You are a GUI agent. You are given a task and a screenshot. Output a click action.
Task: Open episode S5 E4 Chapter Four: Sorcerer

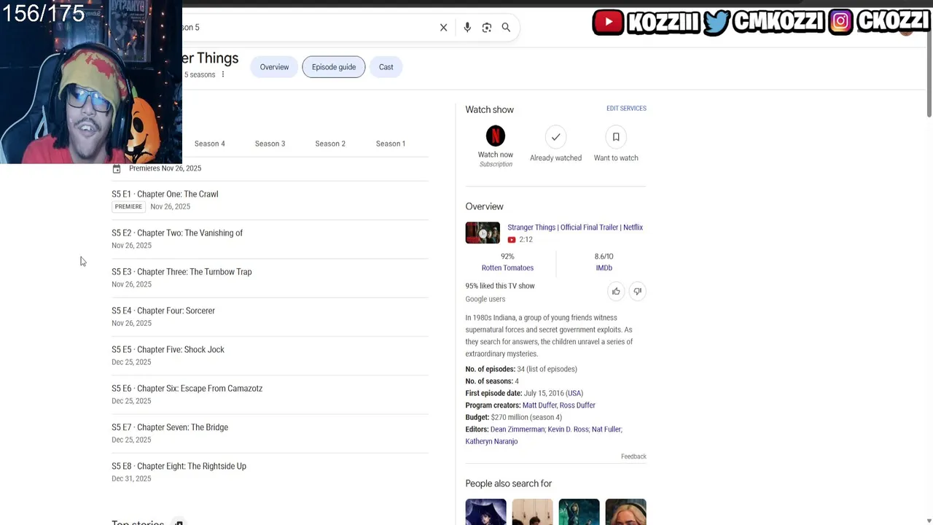[270, 316]
